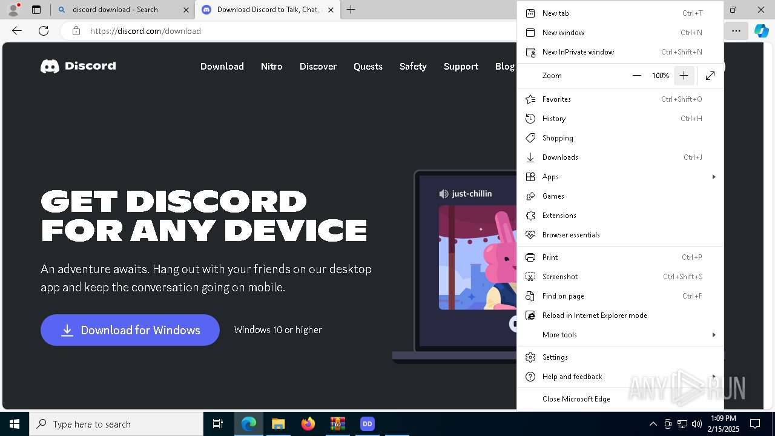The height and width of the screenshot is (436, 775).
Task: Select New window menu entry
Action: point(620,33)
